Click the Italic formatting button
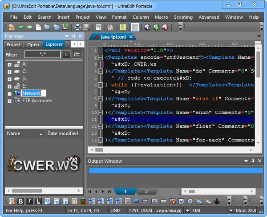267x217 pixels. (29, 201)
